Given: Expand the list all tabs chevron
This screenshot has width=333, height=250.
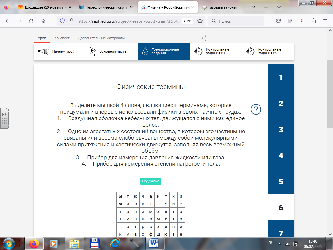Looking at the screenshot, I should pos(279,7).
